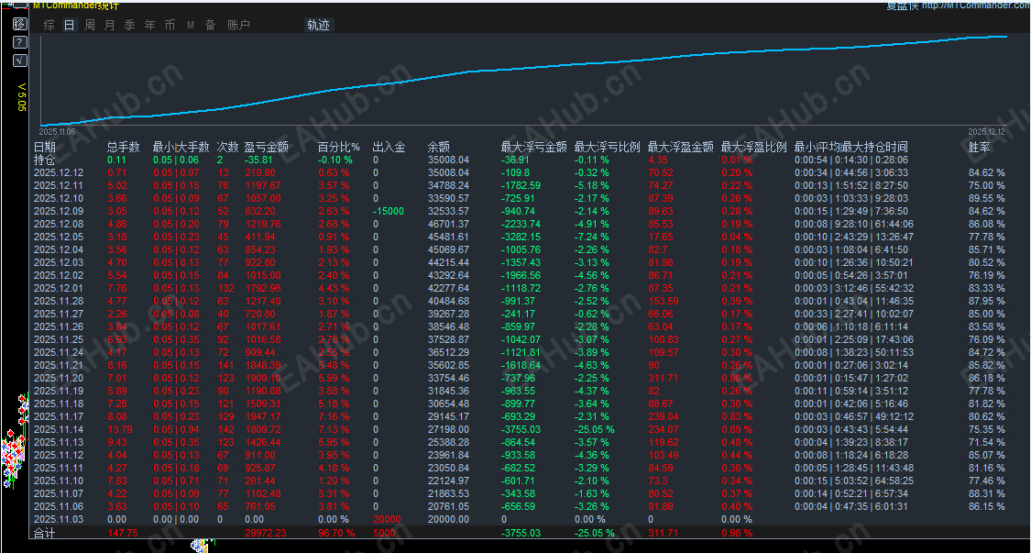Open the 账户 account statistics menu
The image size is (1031, 553).
(236, 25)
